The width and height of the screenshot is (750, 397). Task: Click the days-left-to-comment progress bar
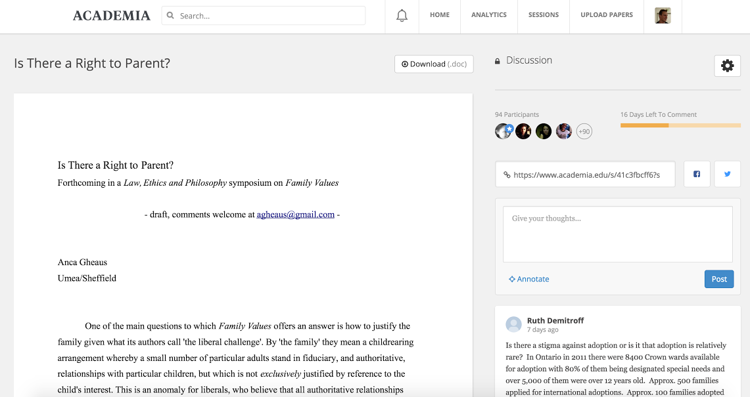680,125
